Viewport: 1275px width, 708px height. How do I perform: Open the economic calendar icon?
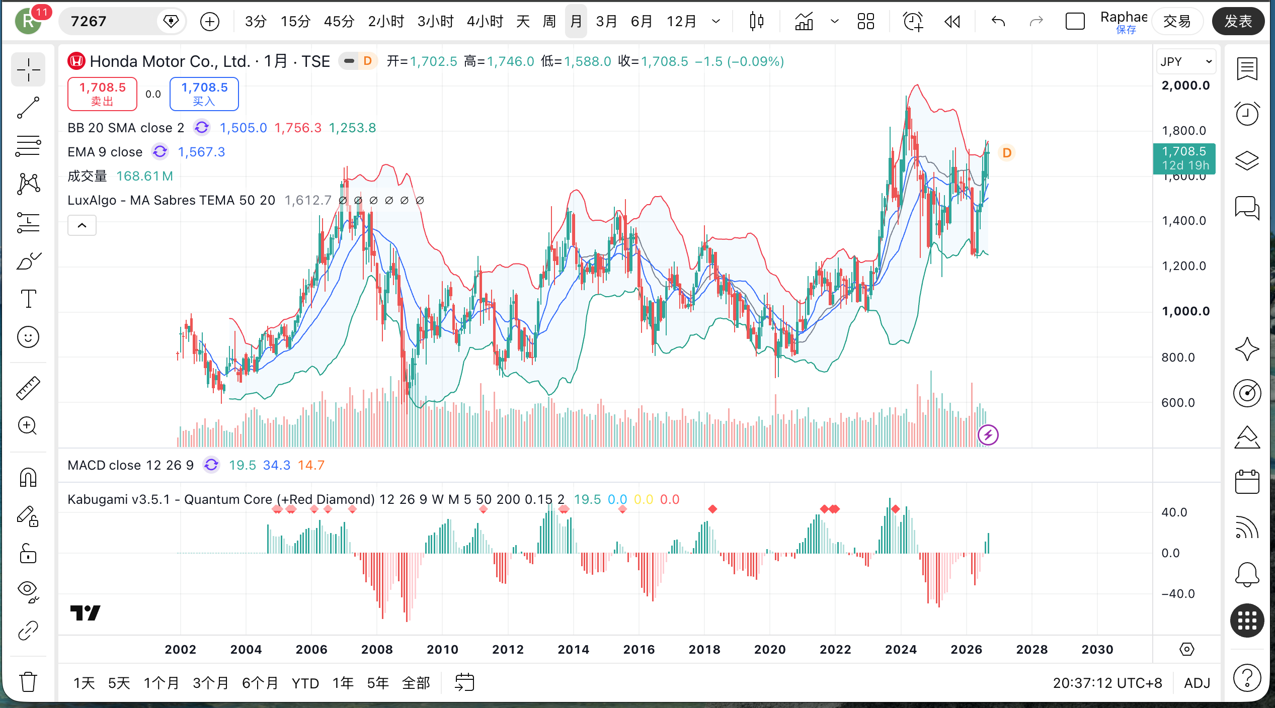coord(1247,482)
